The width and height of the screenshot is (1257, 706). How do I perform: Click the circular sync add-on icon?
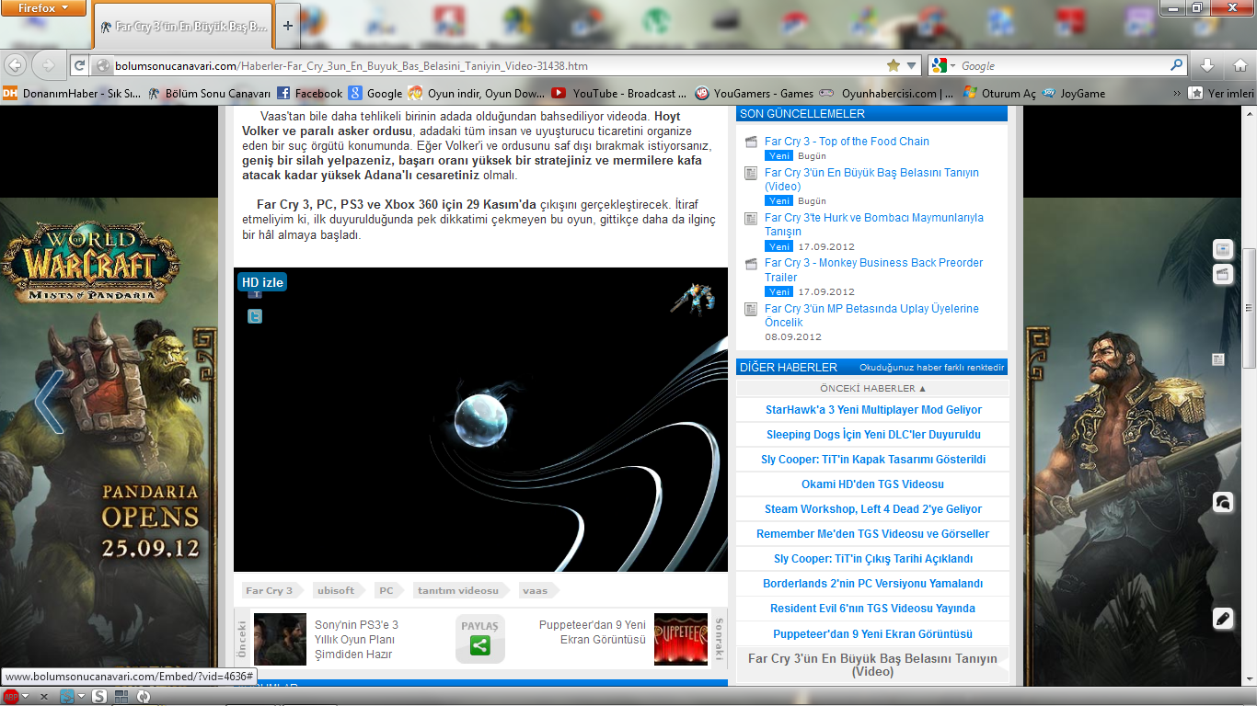pos(144,697)
